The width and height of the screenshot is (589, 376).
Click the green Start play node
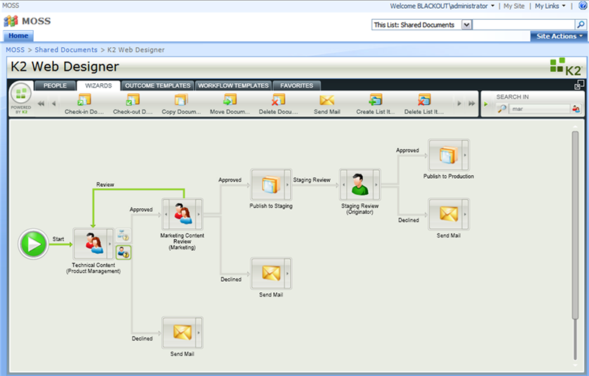point(33,244)
